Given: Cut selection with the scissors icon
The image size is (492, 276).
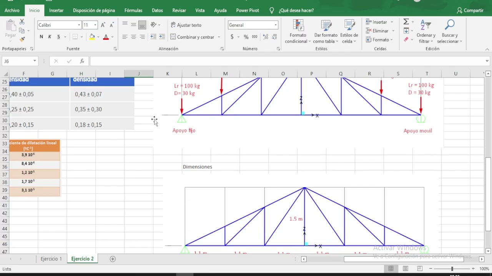Looking at the screenshot, I should tap(22, 22).
